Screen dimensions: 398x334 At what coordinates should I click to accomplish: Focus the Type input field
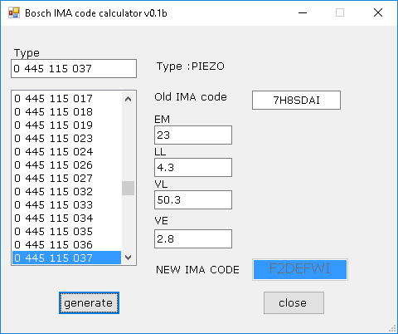(74, 68)
